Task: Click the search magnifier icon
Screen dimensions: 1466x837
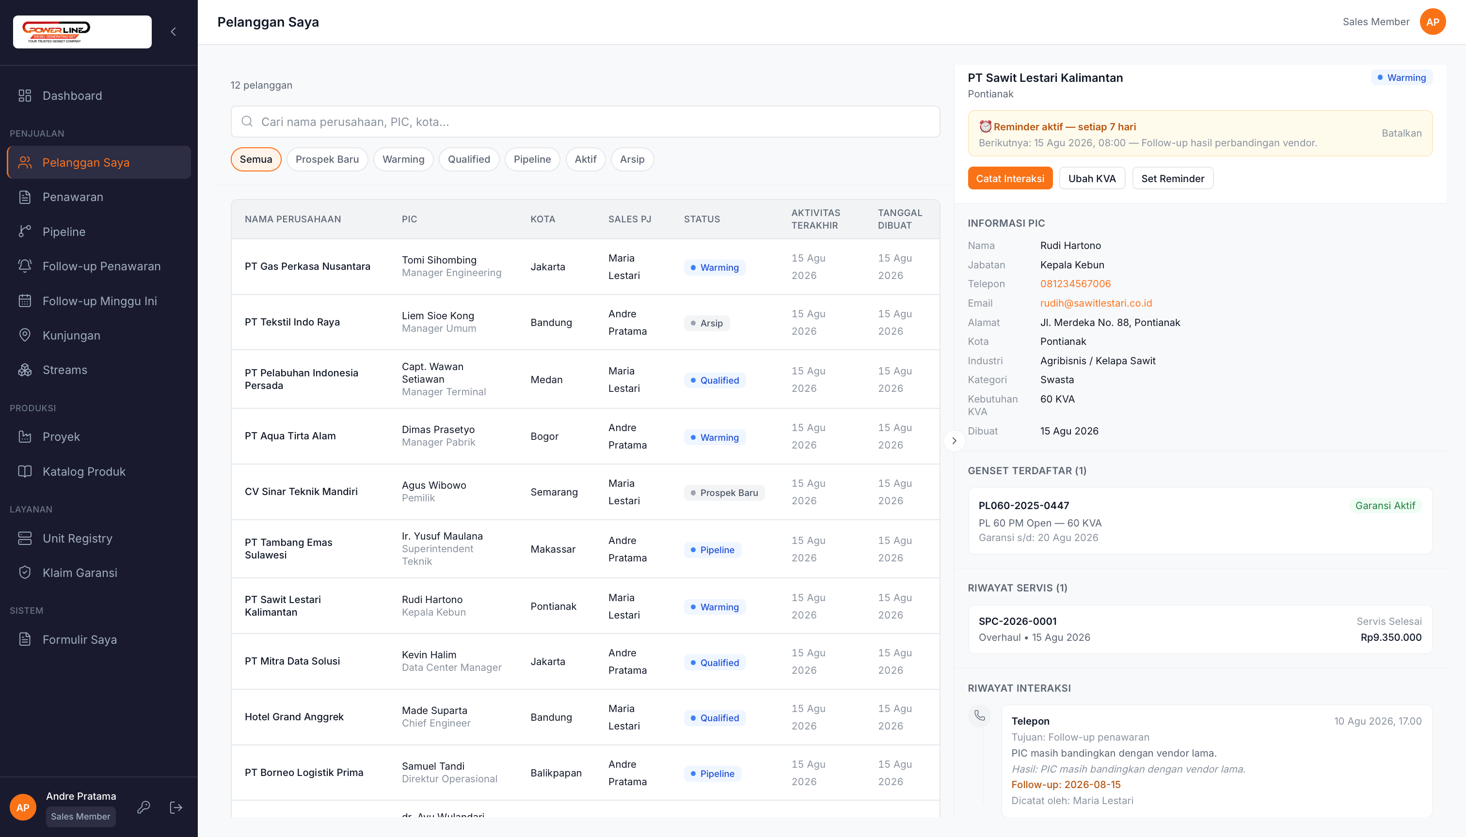Action: (247, 121)
